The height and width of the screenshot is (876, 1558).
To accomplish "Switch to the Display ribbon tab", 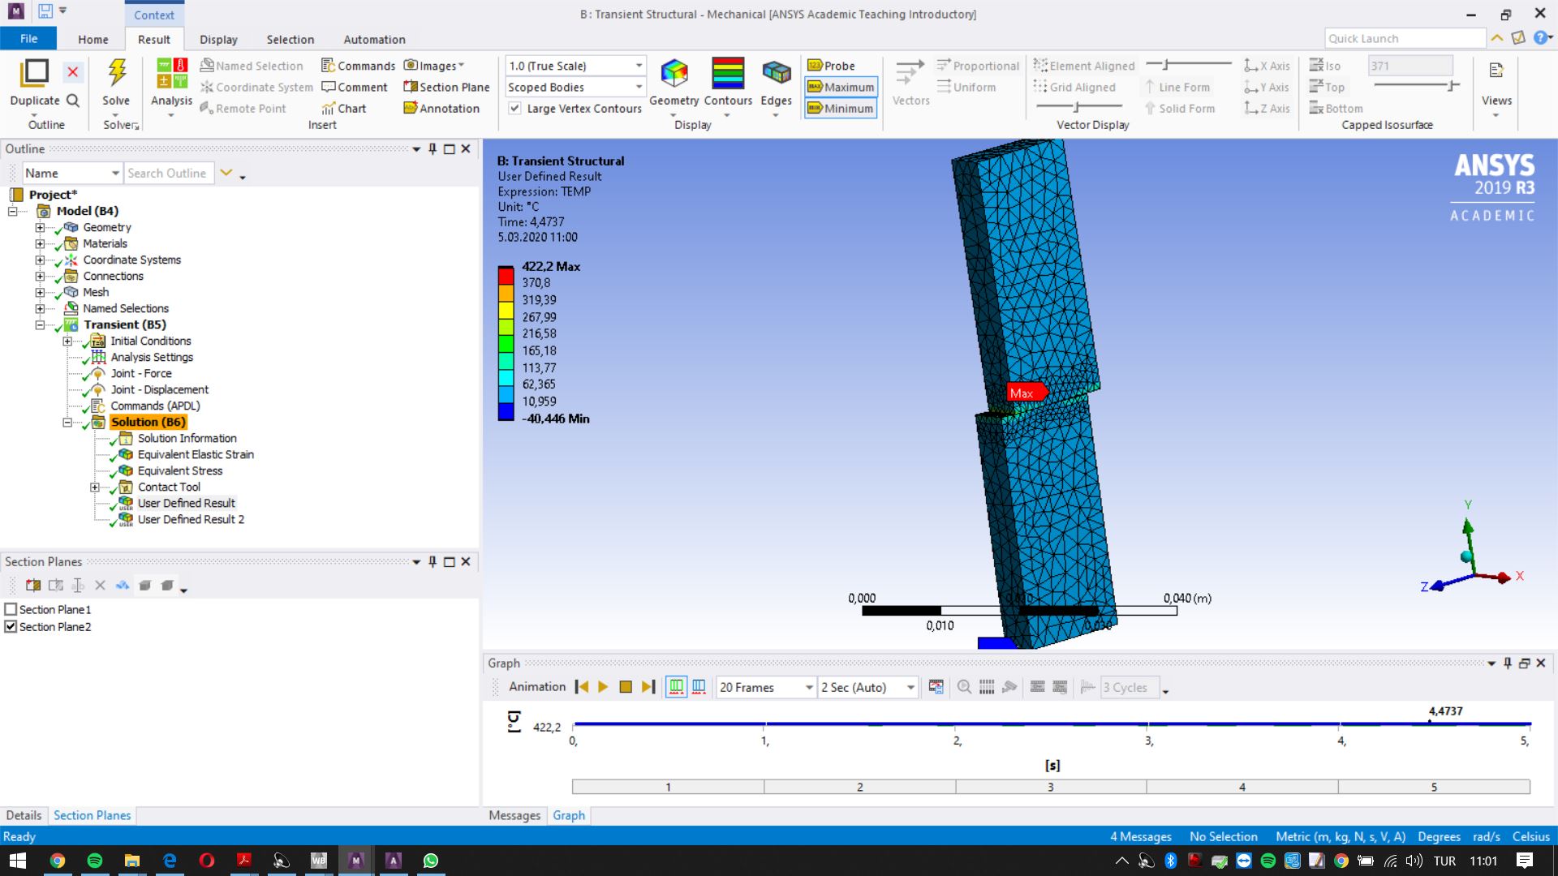I will pos(218,39).
